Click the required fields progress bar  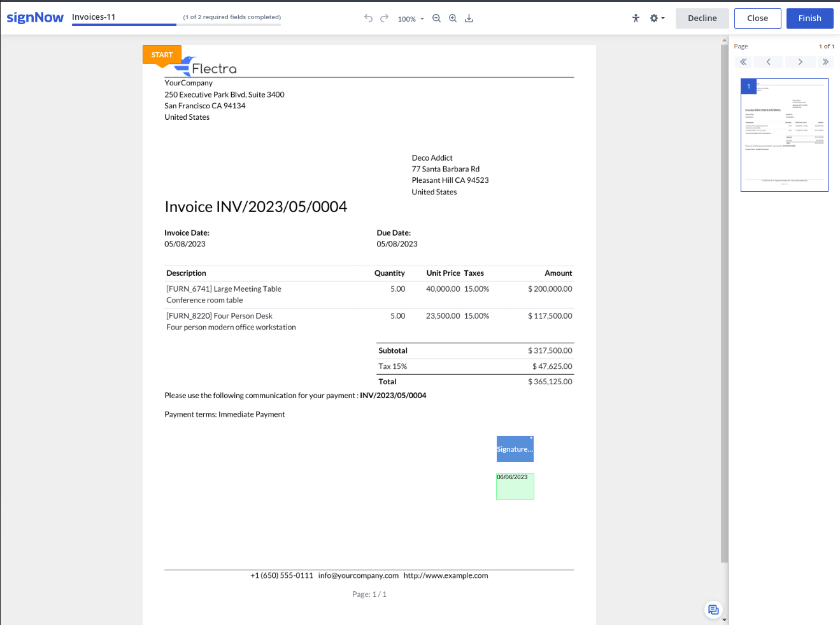click(176, 25)
